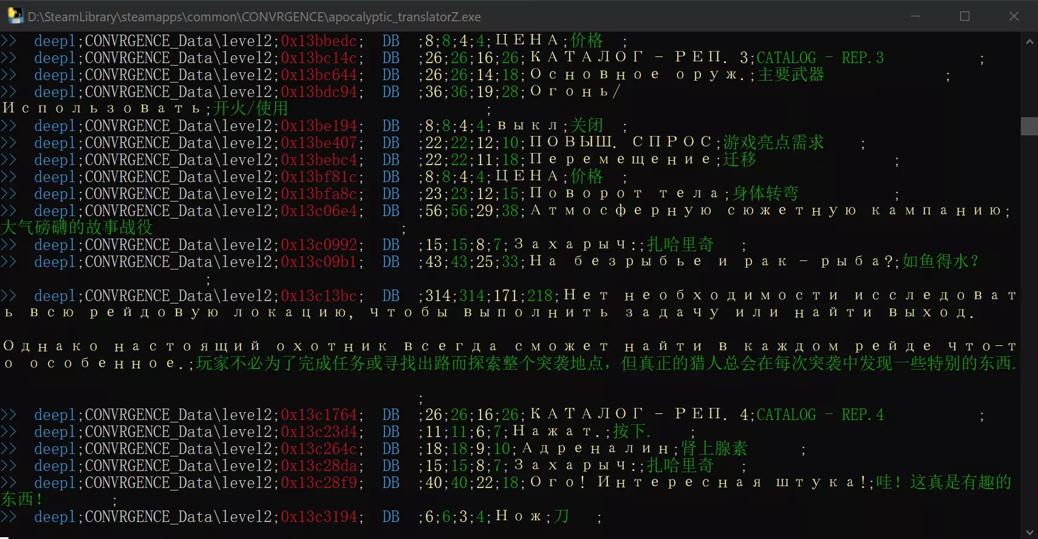
Task: Select the address 0x13c264c
Action: click(319, 449)
